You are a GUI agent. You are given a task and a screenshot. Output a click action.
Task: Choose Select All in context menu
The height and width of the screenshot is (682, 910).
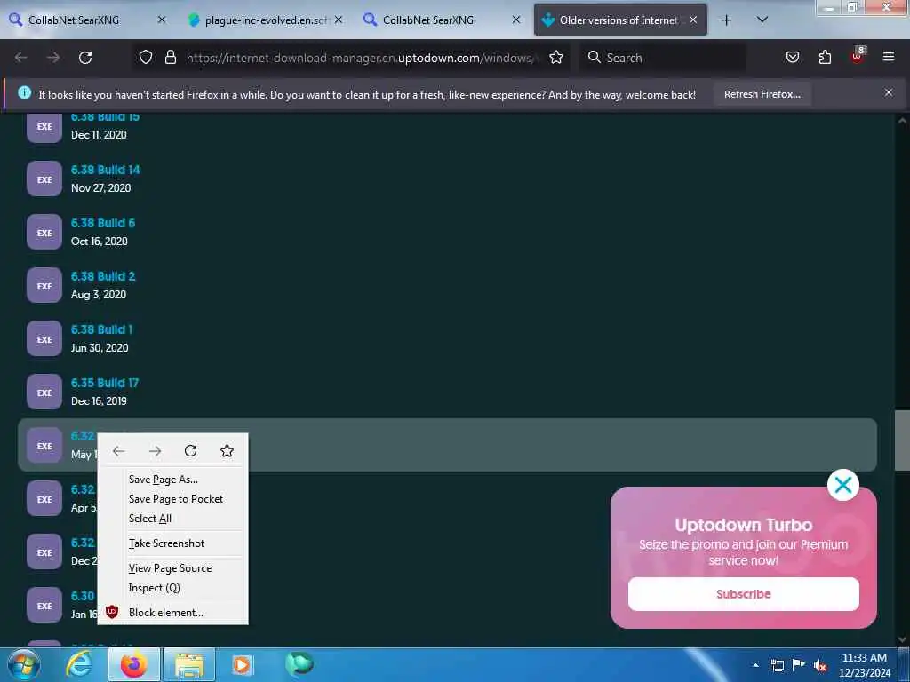[x=173, y=519]
